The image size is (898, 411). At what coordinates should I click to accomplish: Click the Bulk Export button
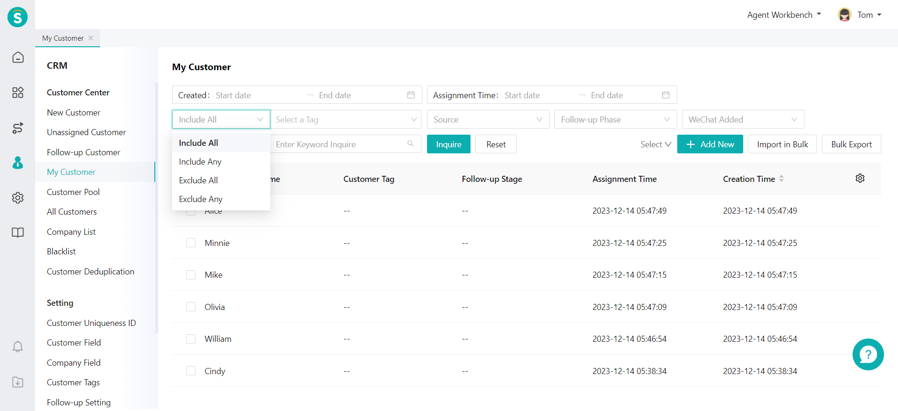(851, 144)
